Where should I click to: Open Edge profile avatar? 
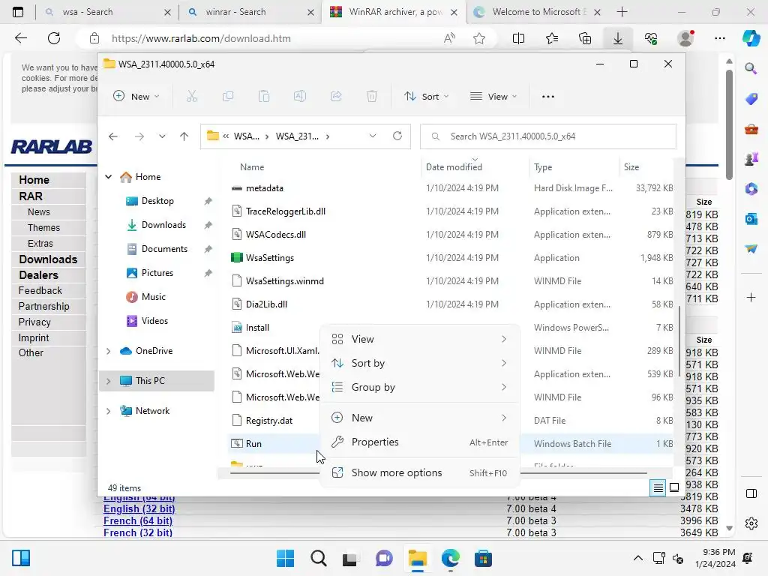pyautogui.click(x=685, y=38)
